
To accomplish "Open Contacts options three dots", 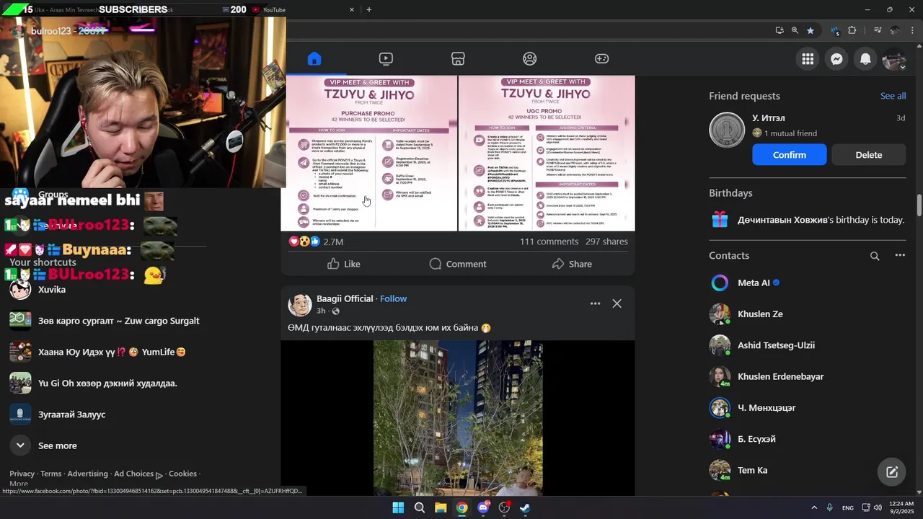I will pyautogui.click(x=900, y=255).
